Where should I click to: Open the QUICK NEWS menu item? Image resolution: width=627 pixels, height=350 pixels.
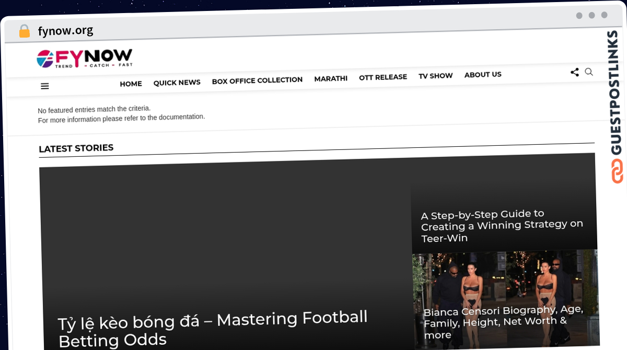[x=177, y=83]
